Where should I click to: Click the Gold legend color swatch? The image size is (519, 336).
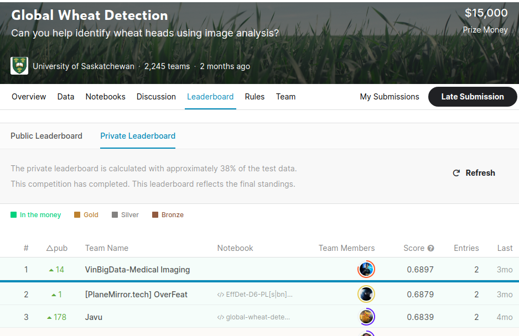click(77, 215)
